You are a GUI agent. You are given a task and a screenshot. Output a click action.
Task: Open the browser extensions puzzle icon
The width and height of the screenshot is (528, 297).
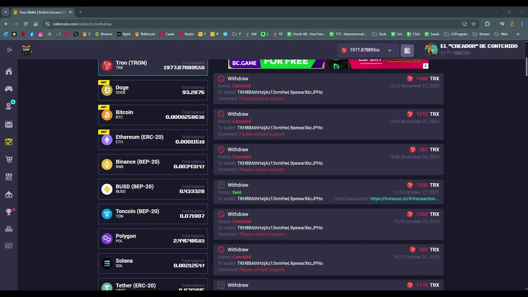point(487,24)
